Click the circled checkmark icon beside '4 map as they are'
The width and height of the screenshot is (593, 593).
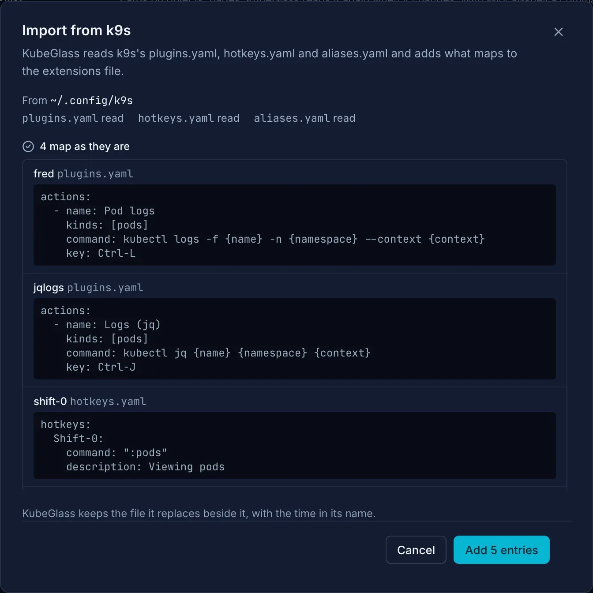tap(28, 146)
